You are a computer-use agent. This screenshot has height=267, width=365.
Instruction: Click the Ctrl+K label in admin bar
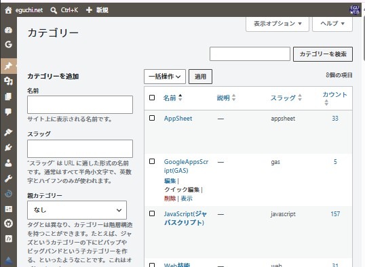point(69,10)
